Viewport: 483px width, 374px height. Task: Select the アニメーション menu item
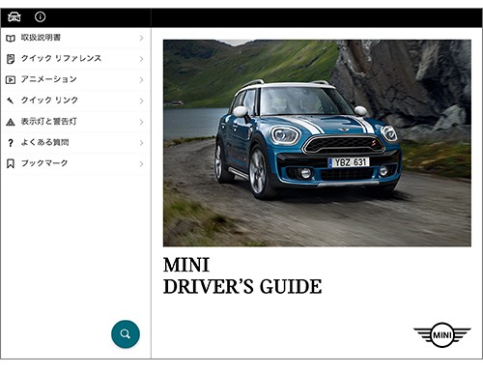[75, 80]
